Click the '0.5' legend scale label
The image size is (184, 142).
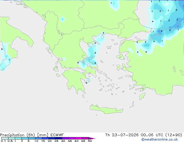click(x=10, y=141)
